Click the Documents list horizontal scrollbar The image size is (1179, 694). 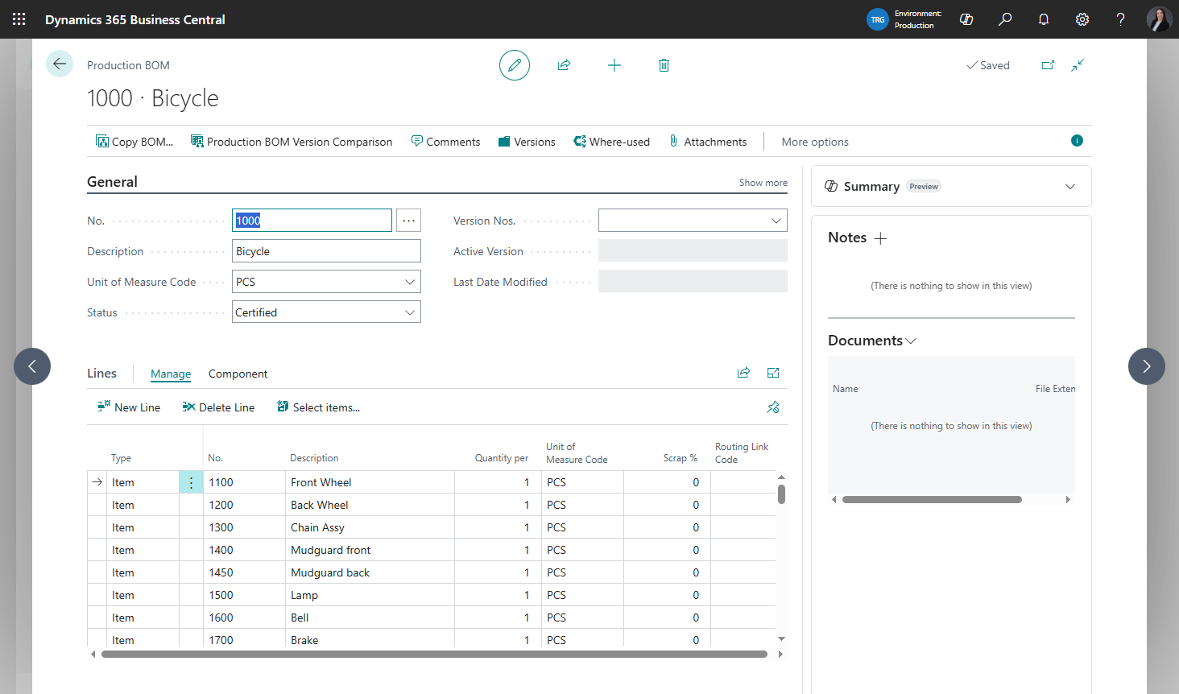932,500
